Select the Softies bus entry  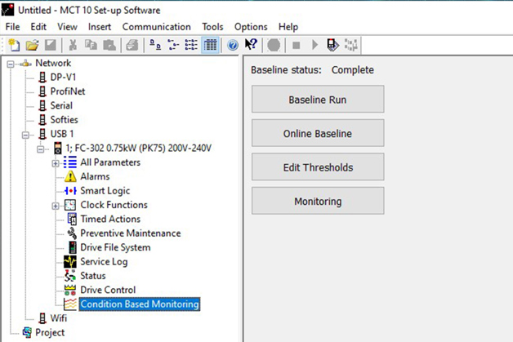tap(64, 120)
